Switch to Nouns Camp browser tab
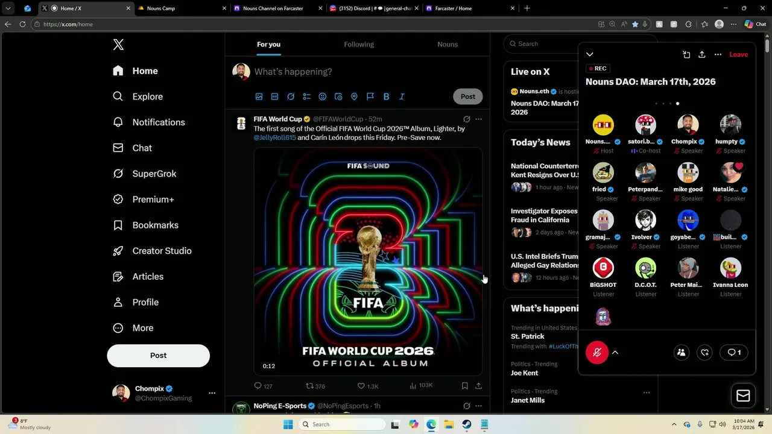The width and height of the screenshot is (772, 434). pos(181,8)
